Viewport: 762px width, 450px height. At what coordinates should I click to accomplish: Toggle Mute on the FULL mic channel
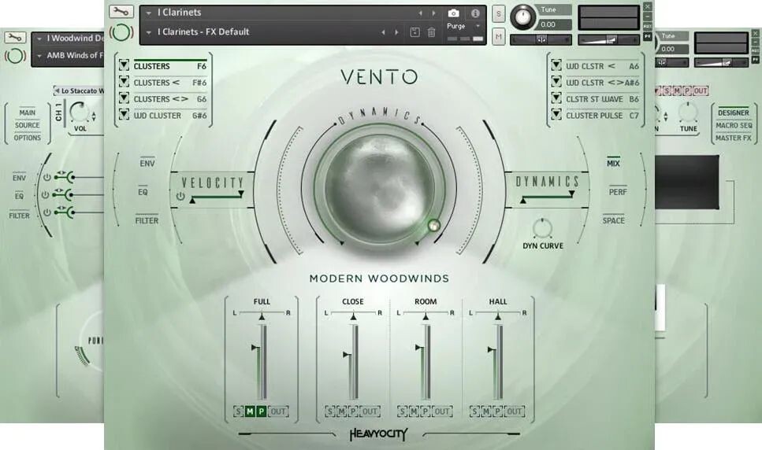(x=250, y=411)
